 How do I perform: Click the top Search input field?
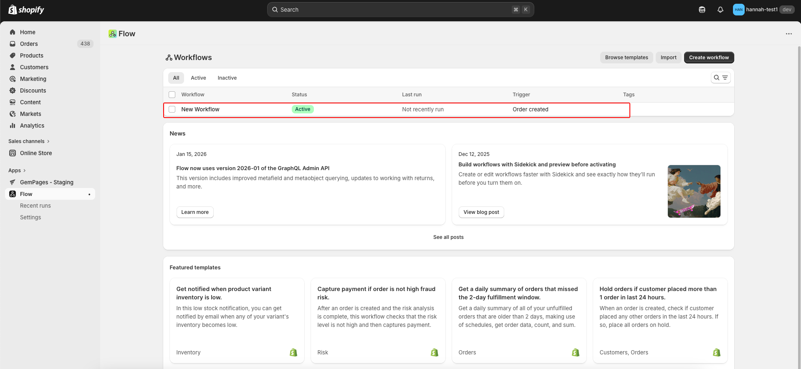392,10
